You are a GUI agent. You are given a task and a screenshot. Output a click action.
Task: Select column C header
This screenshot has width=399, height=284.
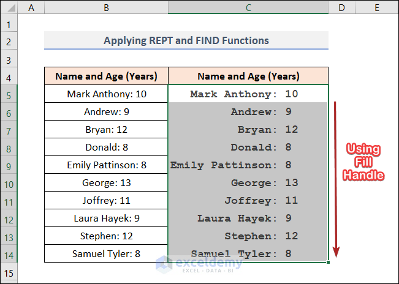click(248, 8)
